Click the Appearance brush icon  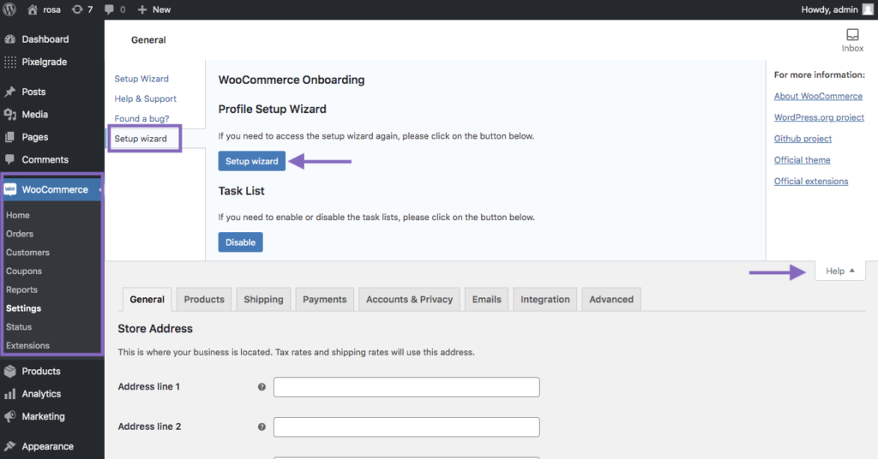pyautogui.click(x=10, y=446)
